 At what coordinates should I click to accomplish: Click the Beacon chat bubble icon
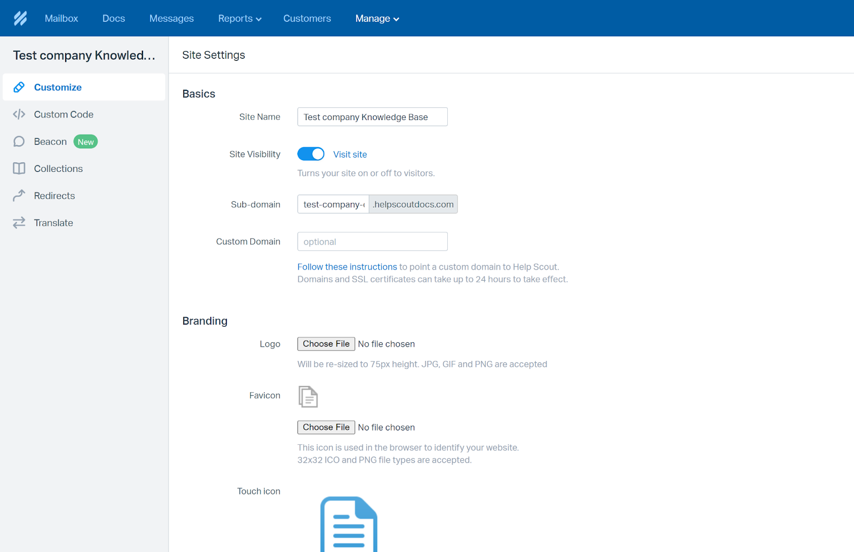(x=19, y=141)
